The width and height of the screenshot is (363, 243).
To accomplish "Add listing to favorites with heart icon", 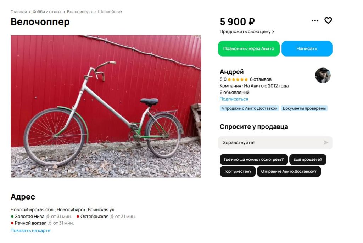I will pyautogui.click(x=328, y=21).
